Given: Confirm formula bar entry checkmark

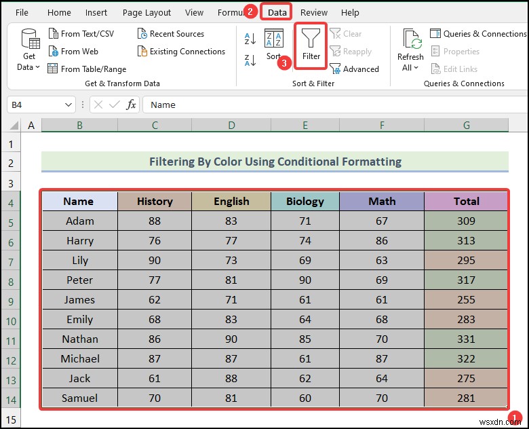Looking at the screenshot, I should point(115,105).
